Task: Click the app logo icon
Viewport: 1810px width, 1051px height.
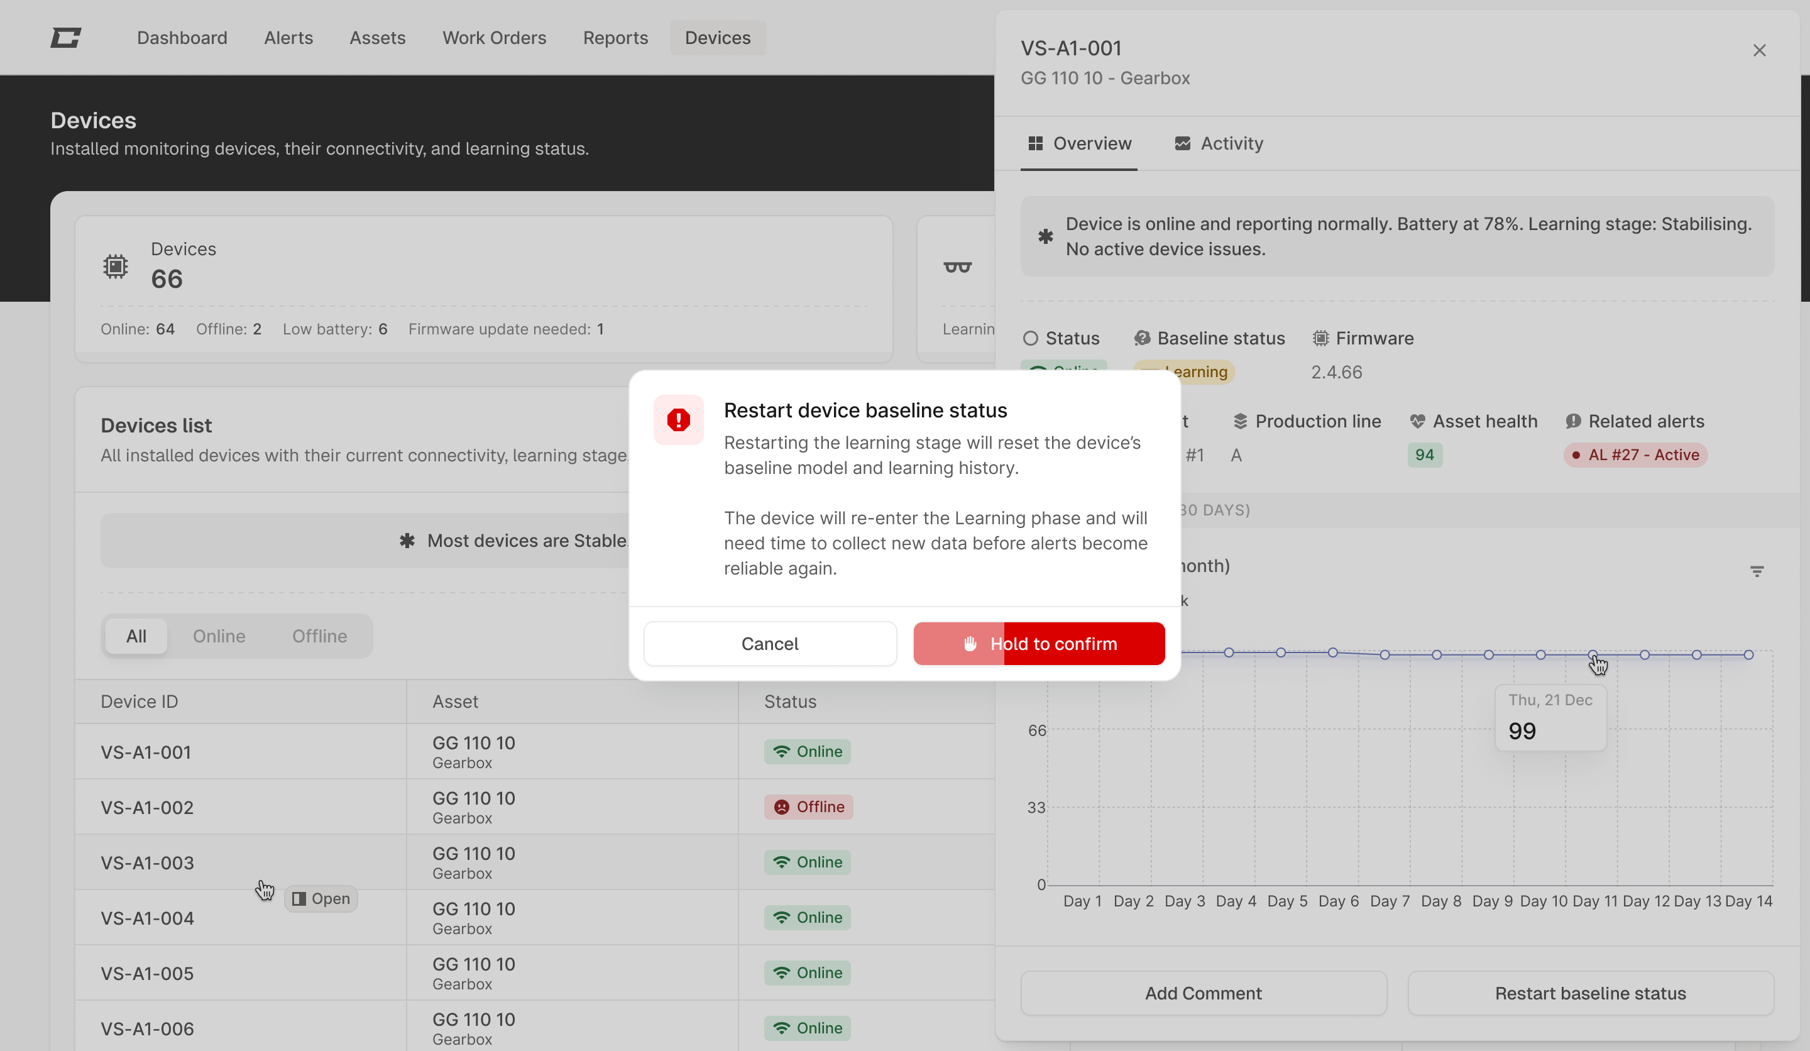Action: pos(65,37)
